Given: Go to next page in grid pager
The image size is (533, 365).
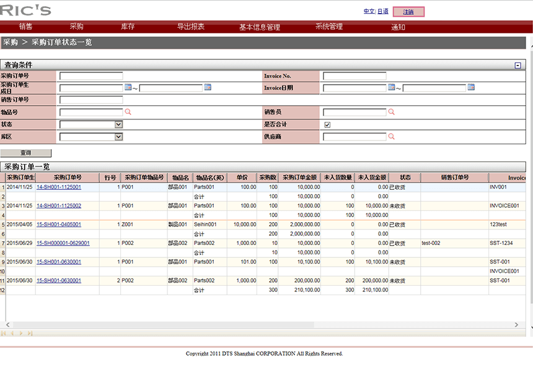Looking at the screenshot, I should (22, 333).
